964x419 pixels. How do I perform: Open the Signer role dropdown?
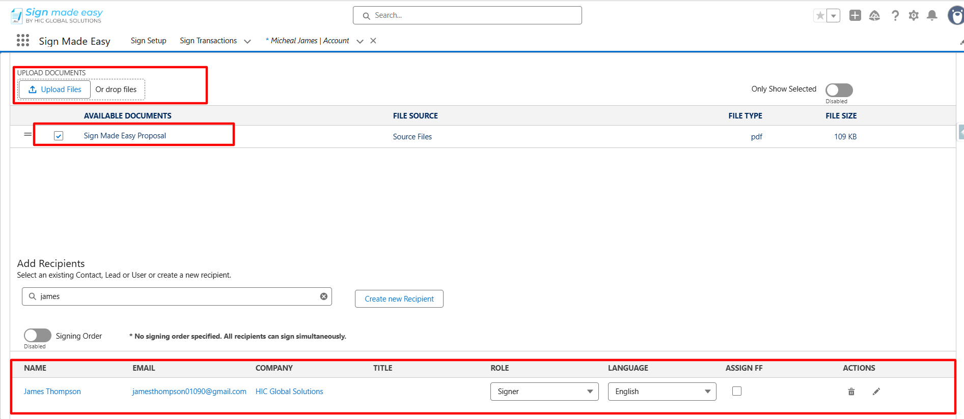(x=544, y=392)
